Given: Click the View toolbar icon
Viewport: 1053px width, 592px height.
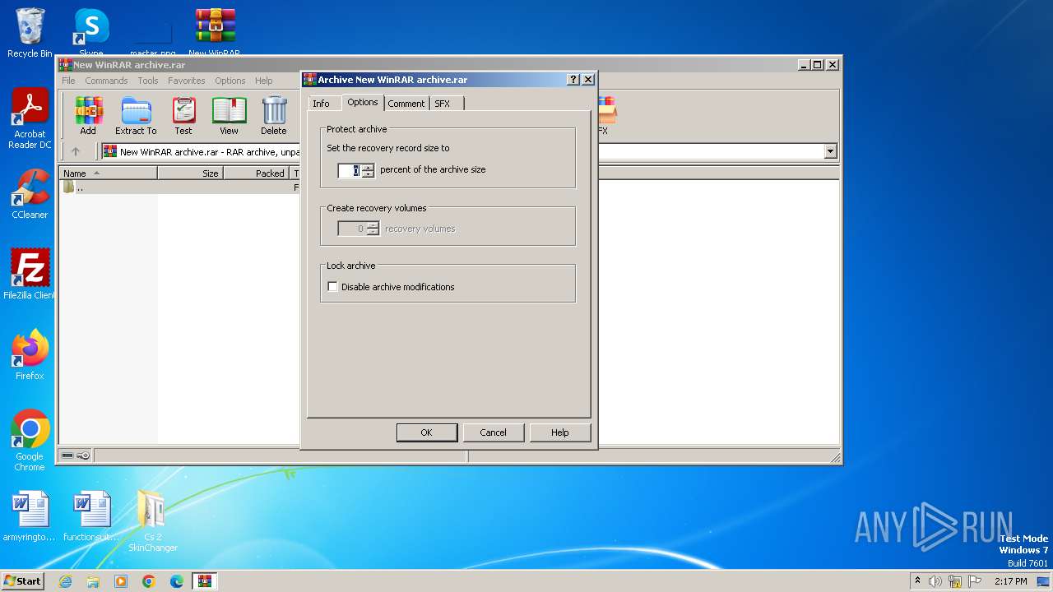Looking at the screenshot, I should (x=229, y=116).
